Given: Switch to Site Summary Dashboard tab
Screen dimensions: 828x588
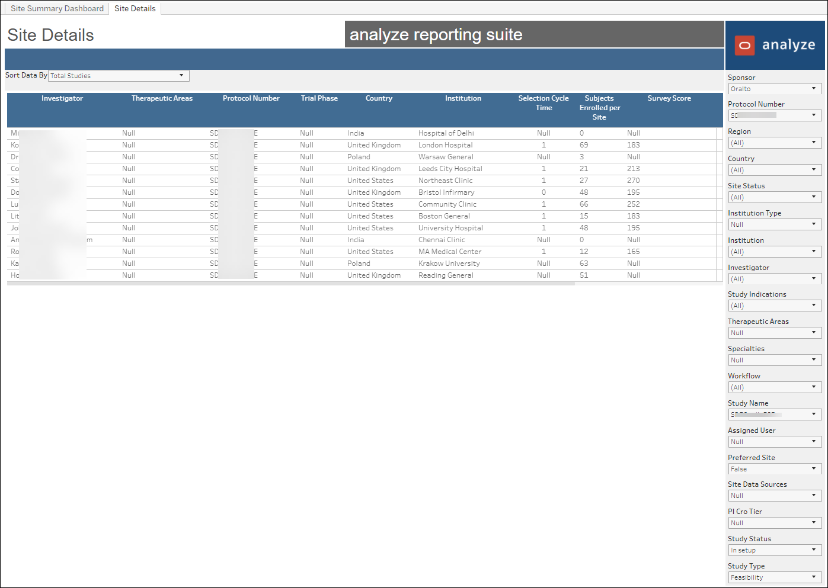Looking at the screenshot, I should click(57, 8).
